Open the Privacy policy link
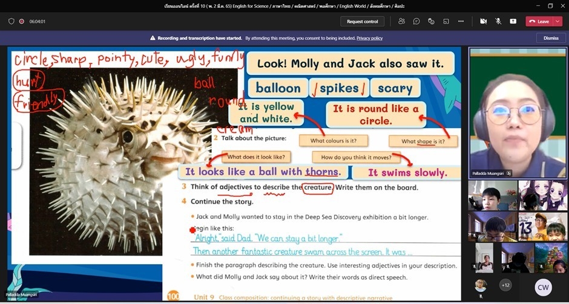 tap(369, 38)
